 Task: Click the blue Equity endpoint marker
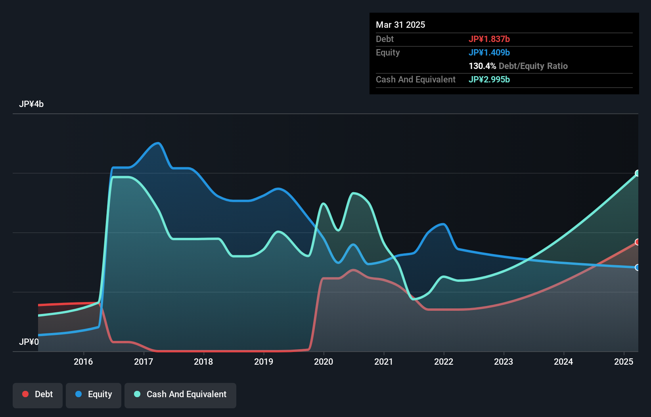pyautogui.click(x=638, y=268)
